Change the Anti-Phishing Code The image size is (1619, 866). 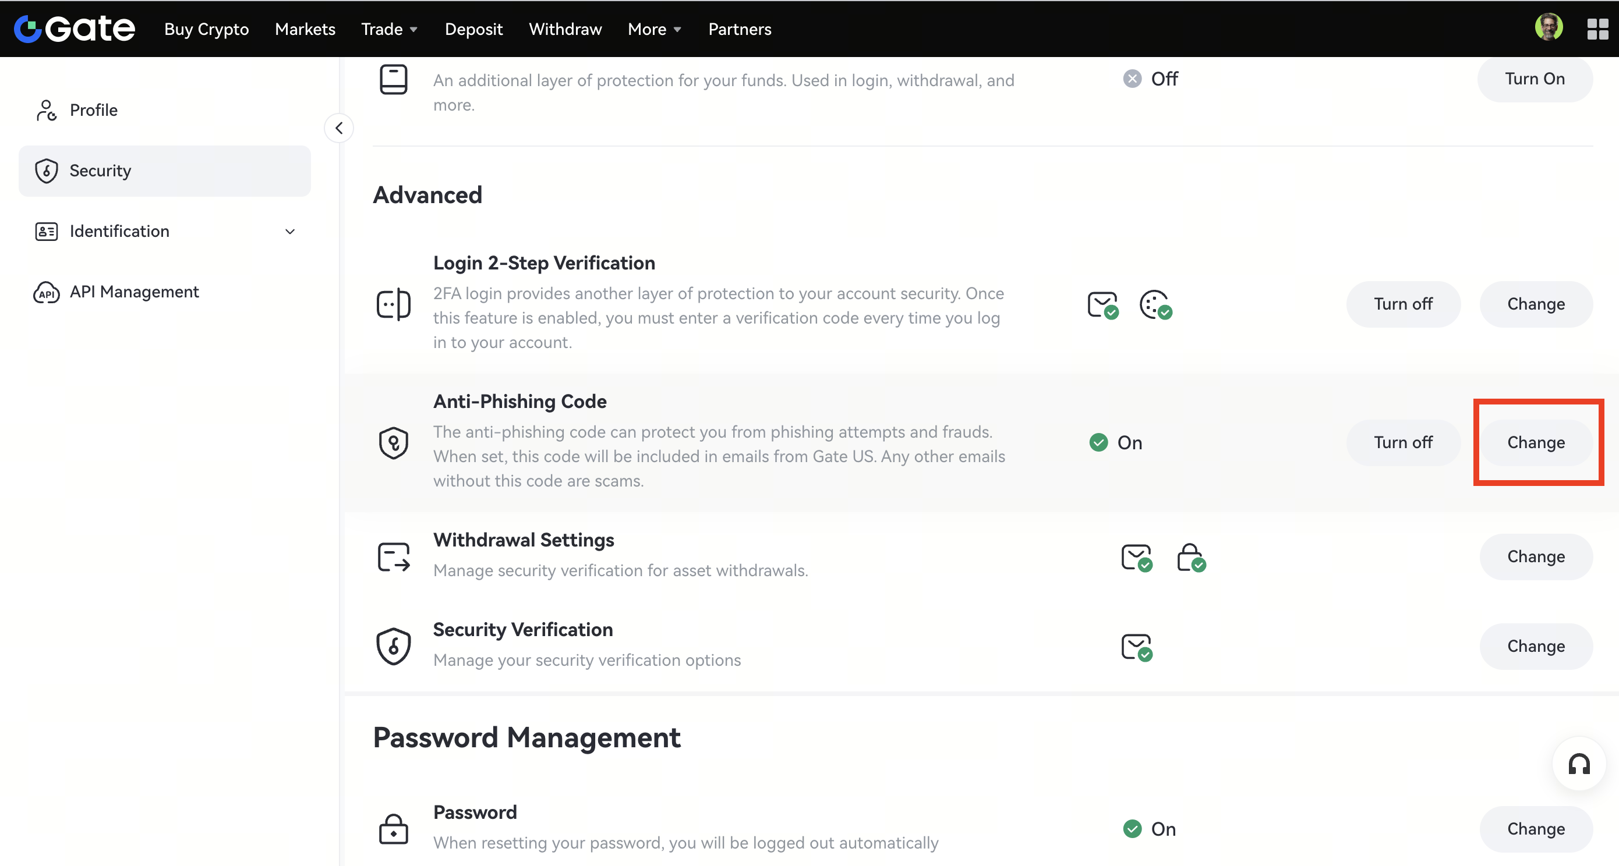pyautogui.click(x=1535, y=443)
